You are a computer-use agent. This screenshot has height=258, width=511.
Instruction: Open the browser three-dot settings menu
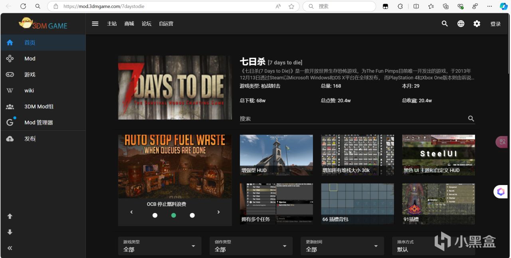point(490,6)
